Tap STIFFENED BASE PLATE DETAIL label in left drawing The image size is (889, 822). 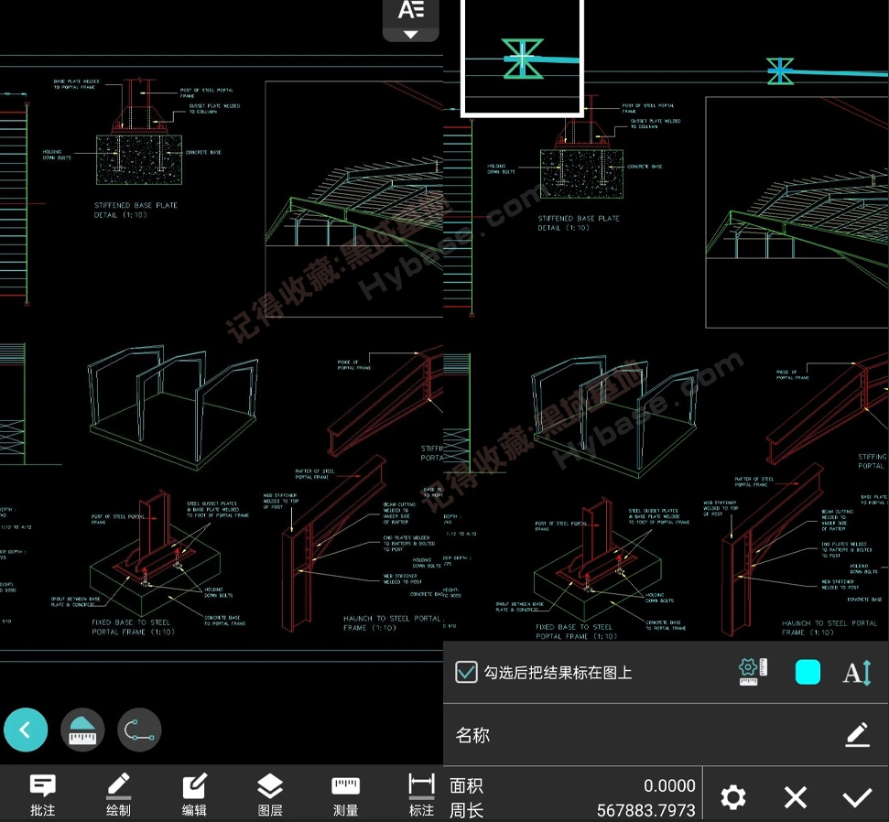pos(136,210)
